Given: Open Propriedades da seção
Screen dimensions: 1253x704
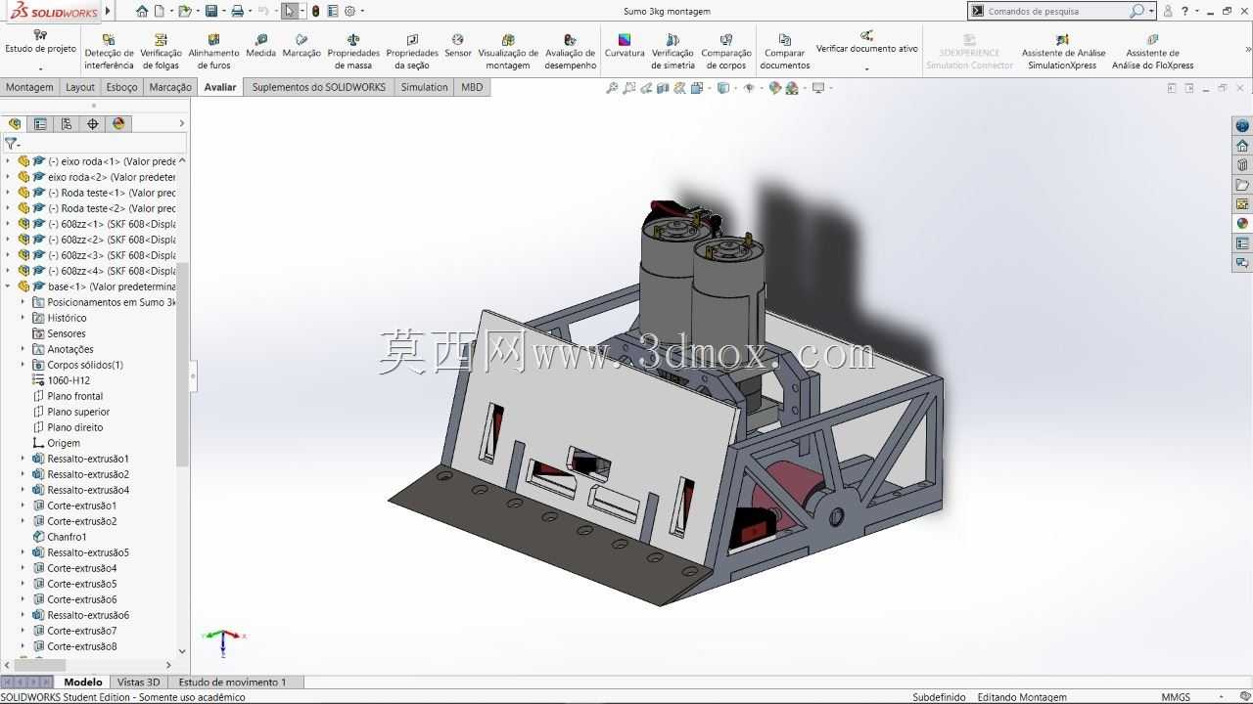Looking at the screenshot, I should [x=412, y=52].
